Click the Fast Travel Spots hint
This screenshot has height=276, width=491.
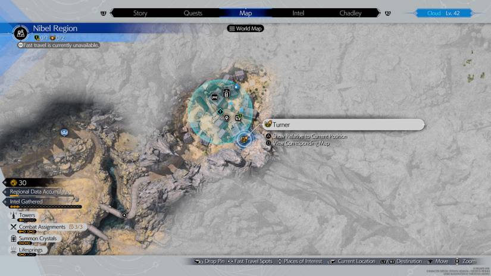tap(249, 262)
